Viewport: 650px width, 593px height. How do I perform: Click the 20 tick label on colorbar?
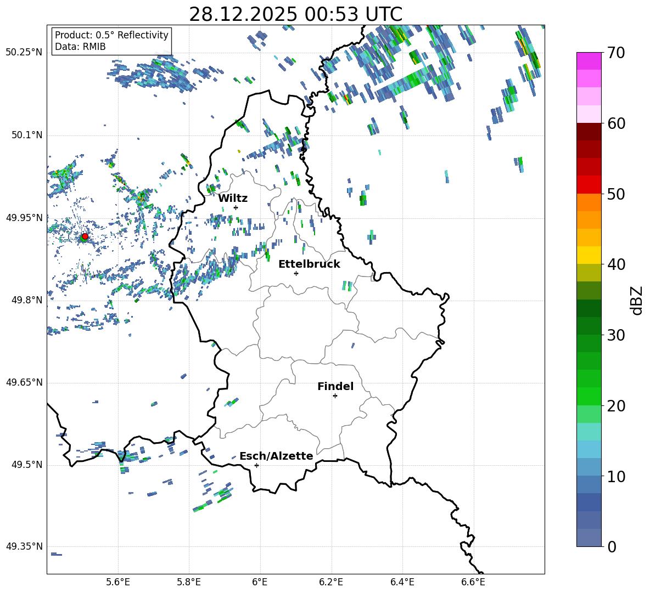click(616, 406)
